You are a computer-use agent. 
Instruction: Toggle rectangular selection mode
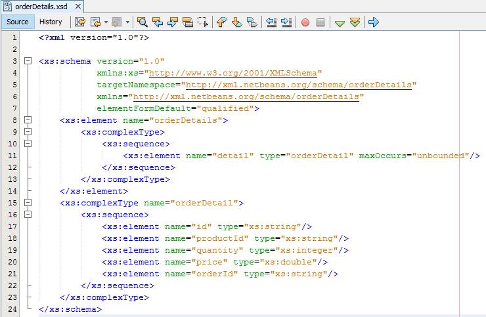tap(203, 22)
